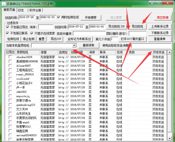Image resolution: width=175 pixels, height=142 pixels.
Task: Click the 类目 column header
Action: [140, 52]
